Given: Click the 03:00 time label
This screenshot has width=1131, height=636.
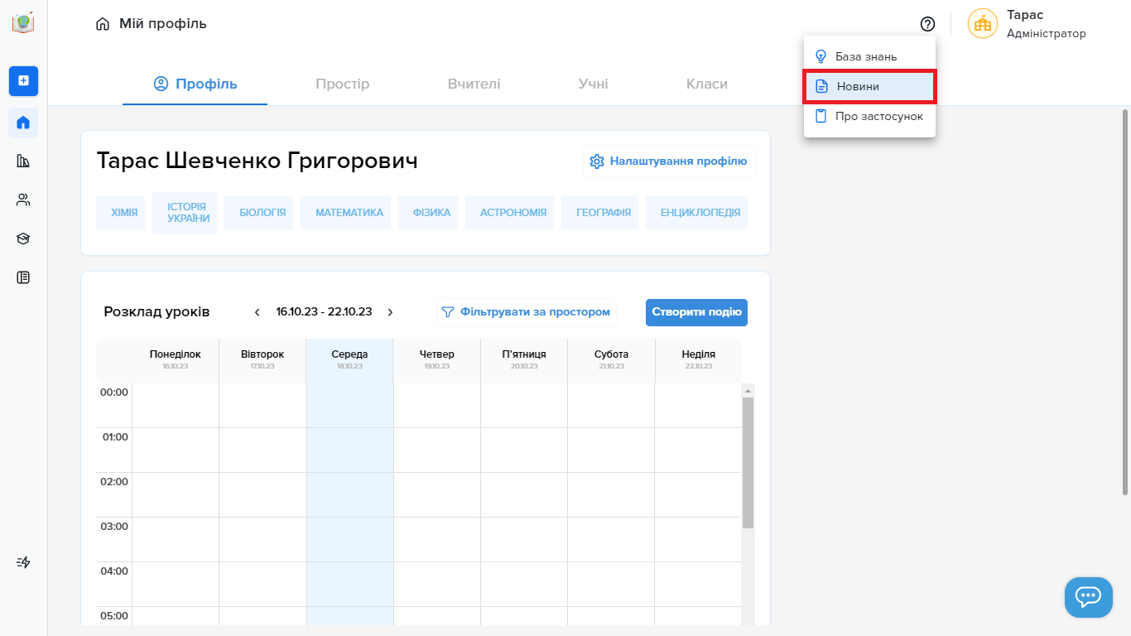Looking at the screenshot, I should [114, 527].
